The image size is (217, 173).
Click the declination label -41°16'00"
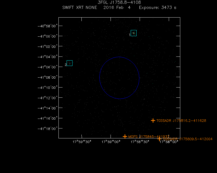click(x=47, y=118)
